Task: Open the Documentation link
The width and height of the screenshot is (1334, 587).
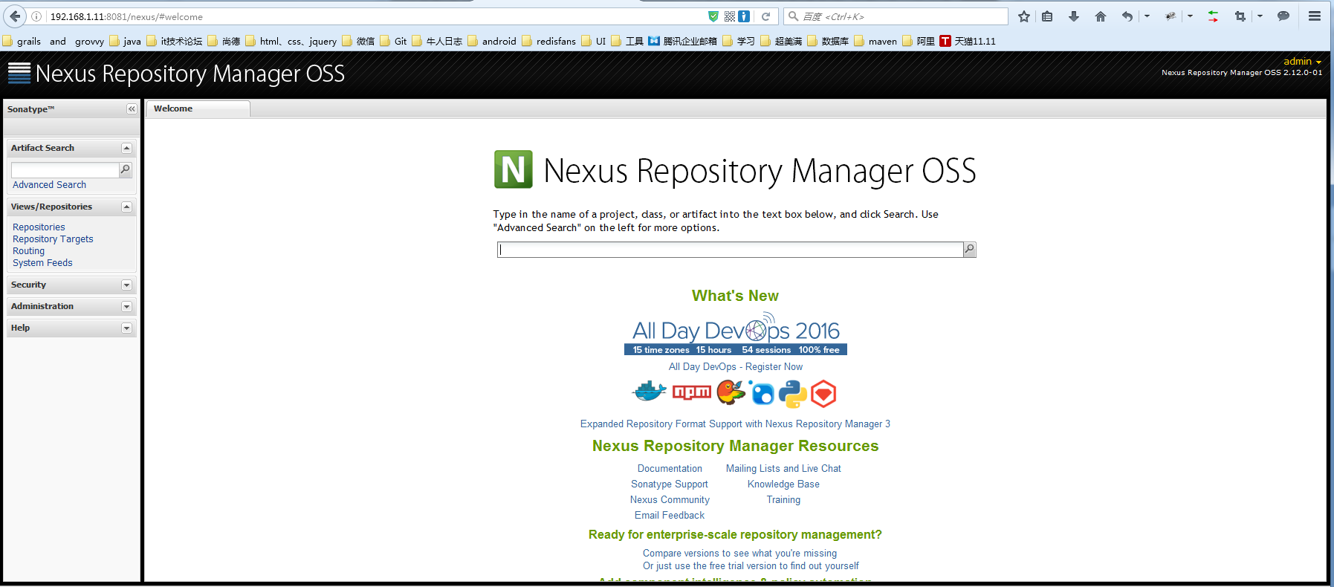Action: coord(670,469)
